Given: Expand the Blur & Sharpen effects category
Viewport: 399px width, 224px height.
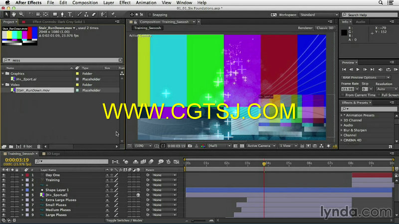Looking at the screenshot, I should pos(342,130).
